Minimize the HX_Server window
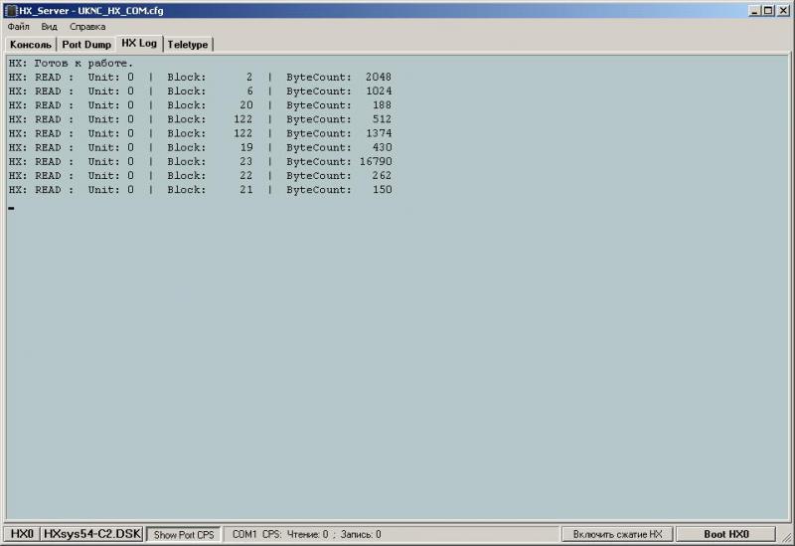The width and height of the screenshot is (795, 546). [755, 10]
